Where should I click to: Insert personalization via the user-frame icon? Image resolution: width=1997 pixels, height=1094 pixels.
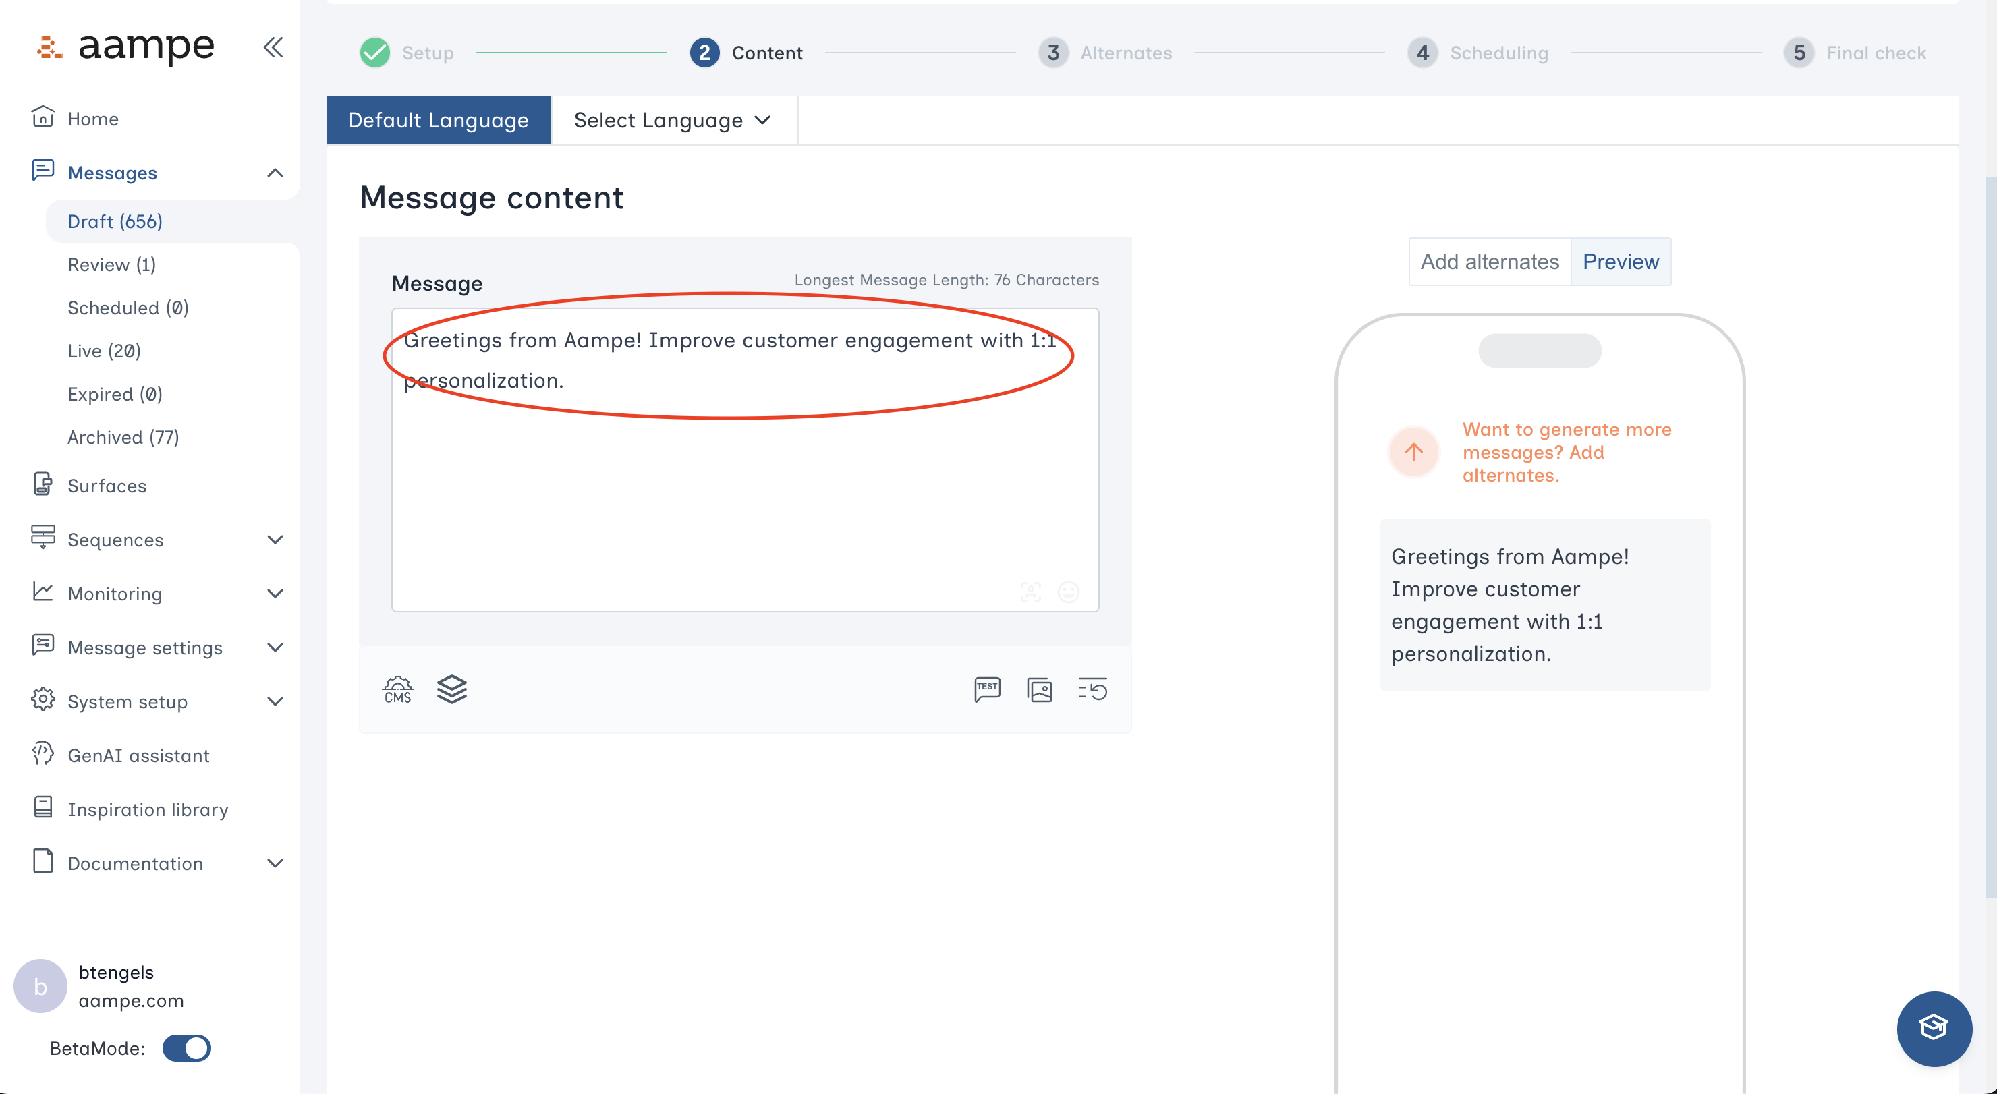click(x=1030, y=592)
